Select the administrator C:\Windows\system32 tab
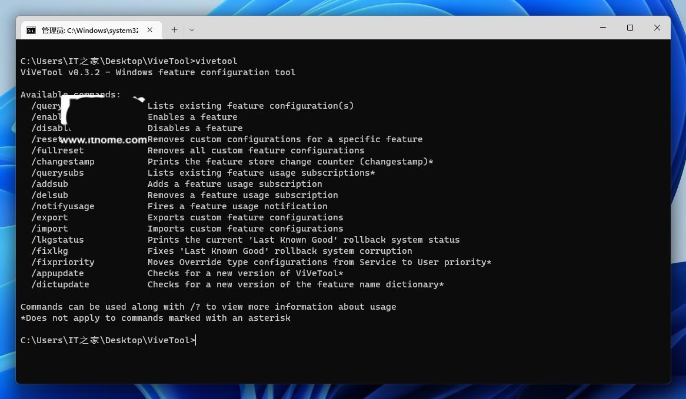Viewport: 686px width, 399px height. (x=91, y=30)
